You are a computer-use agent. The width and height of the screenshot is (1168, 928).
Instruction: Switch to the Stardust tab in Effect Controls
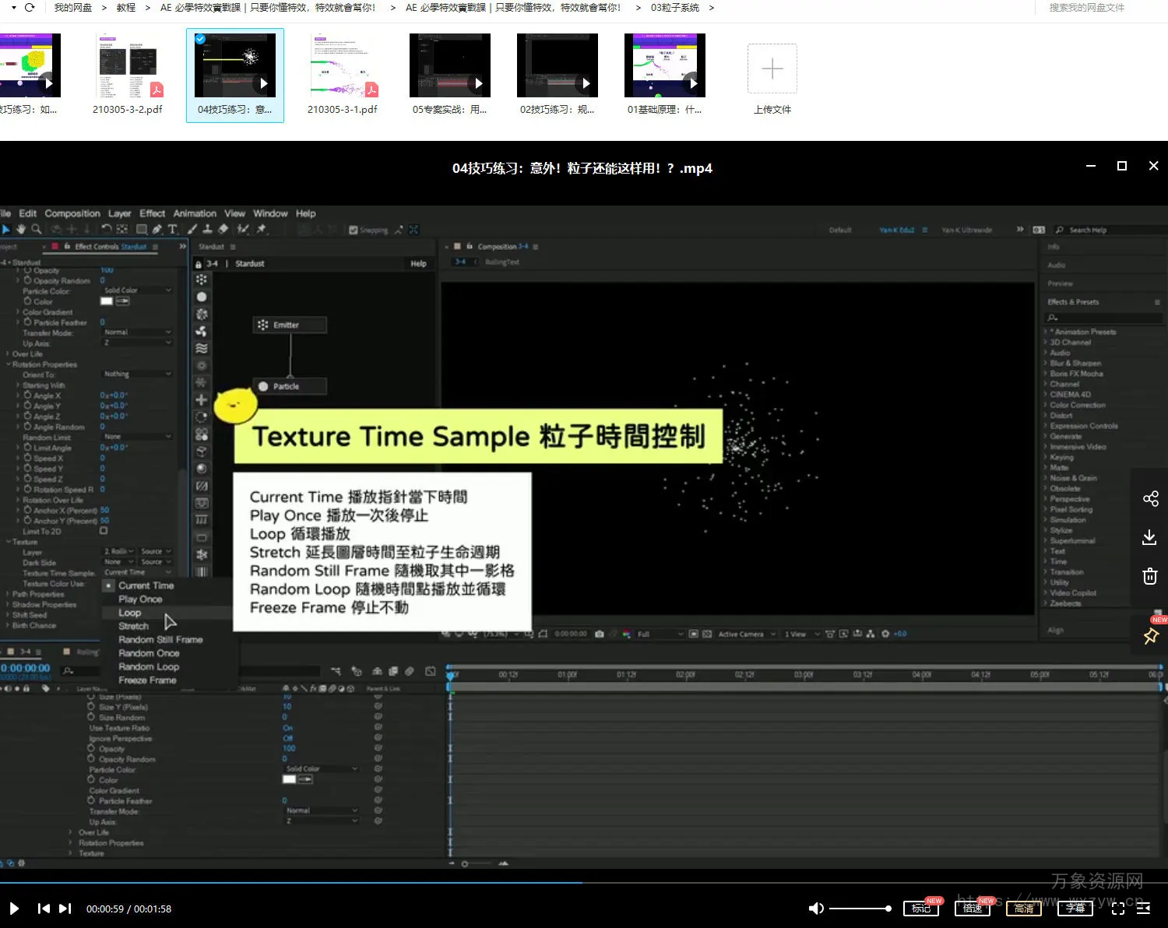134,246
